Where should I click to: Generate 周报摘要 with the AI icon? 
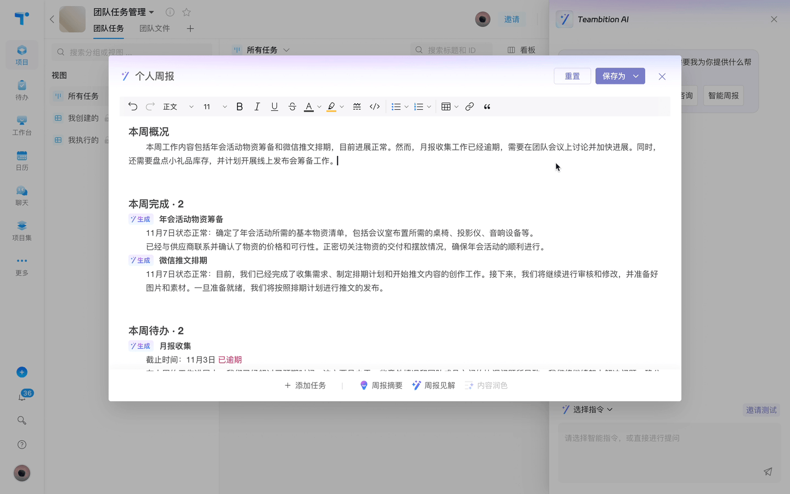point(381,385)
